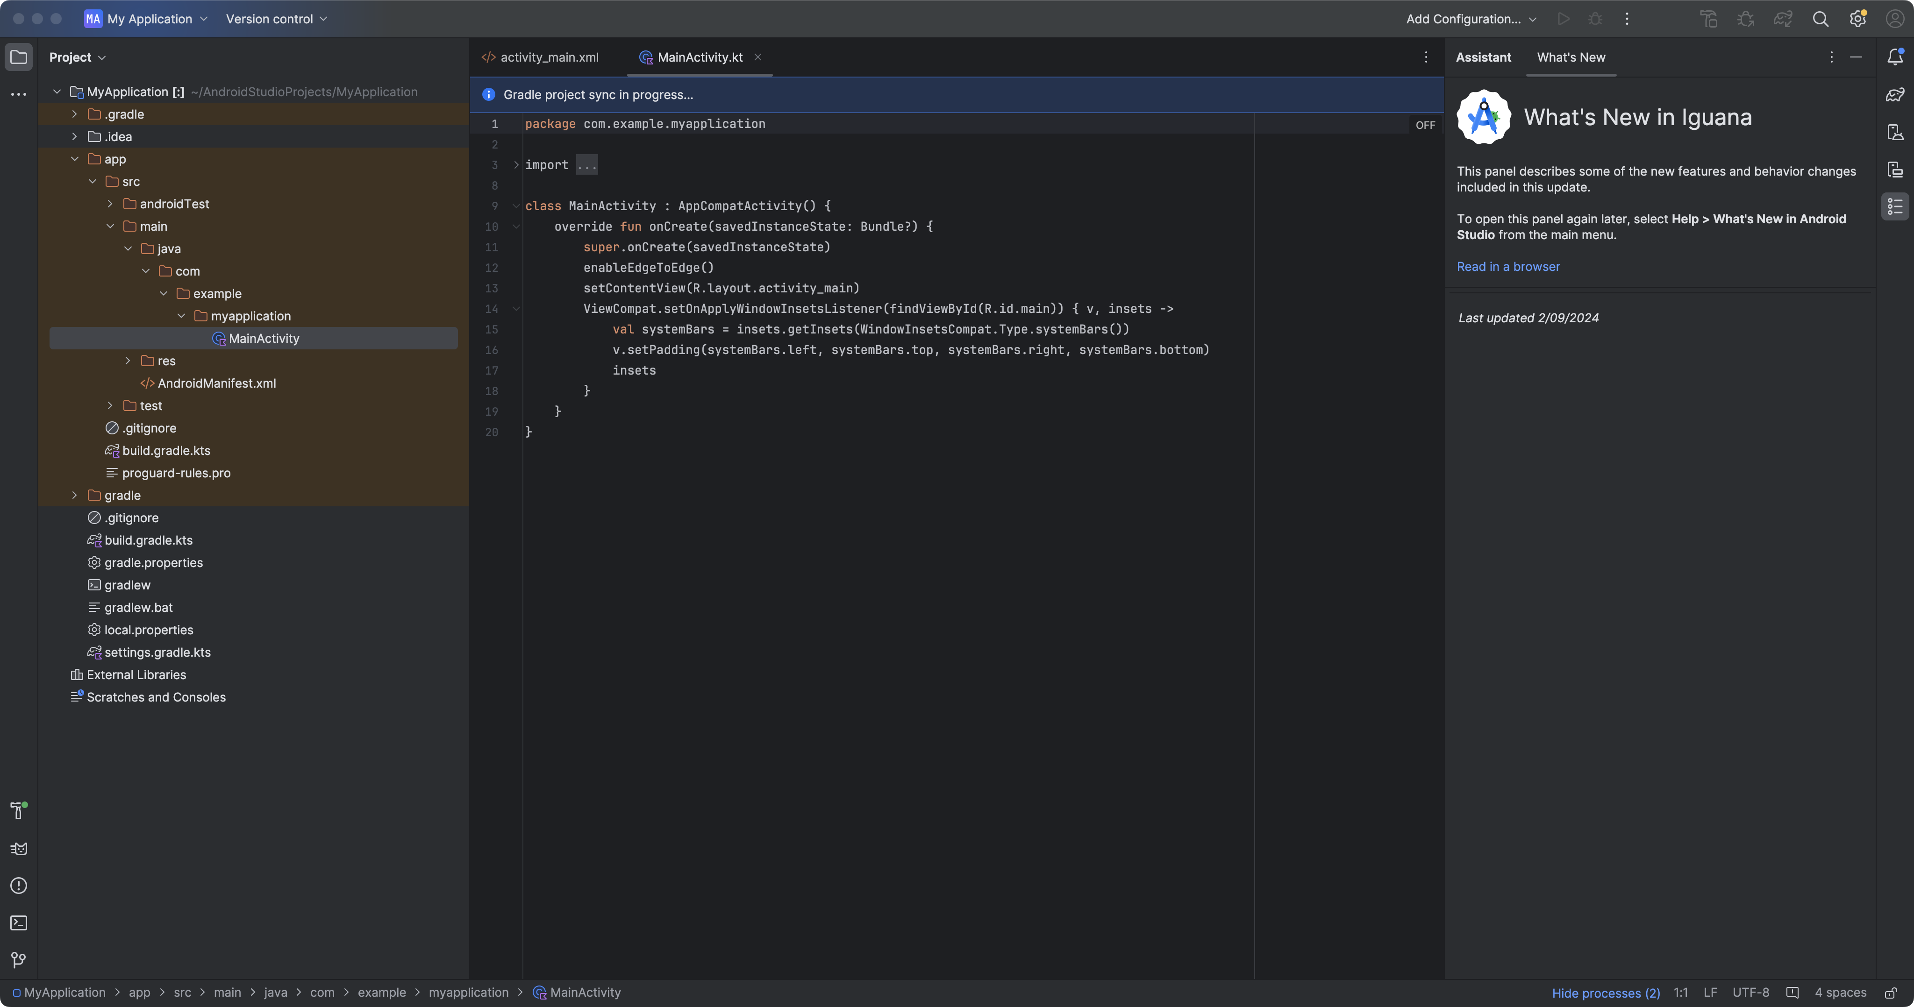Open the Problems tool window icon
The height and width of the screenshot is (1007, 1914).
click(x=19, y=885)
